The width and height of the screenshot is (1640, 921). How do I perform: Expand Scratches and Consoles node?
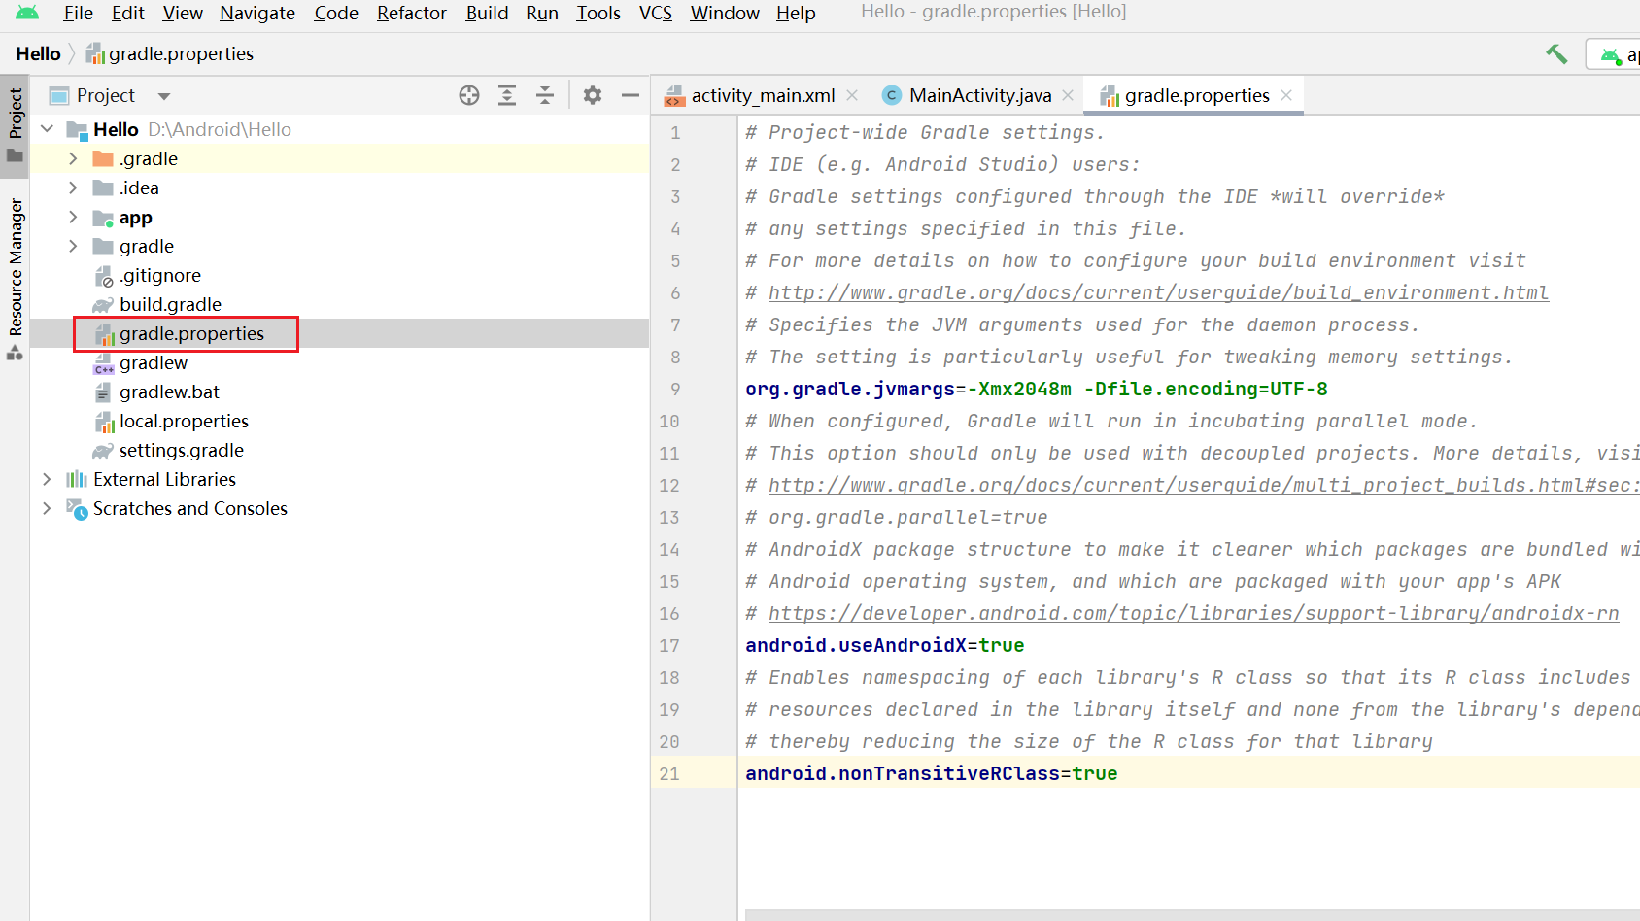click(x=47, y=508)
